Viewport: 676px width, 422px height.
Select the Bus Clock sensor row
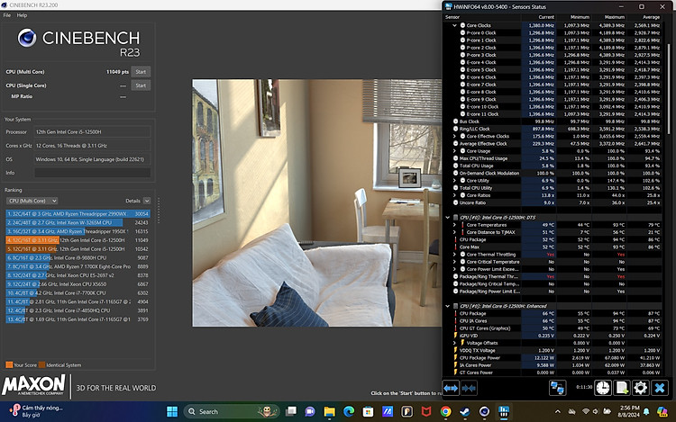[554, 121]
